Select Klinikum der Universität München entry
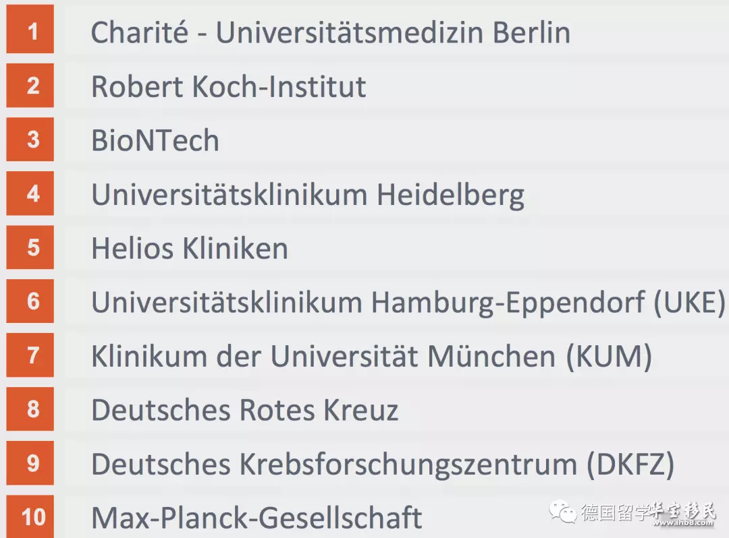729x538 pixels. pyautogui.click(x=371, y=357)
